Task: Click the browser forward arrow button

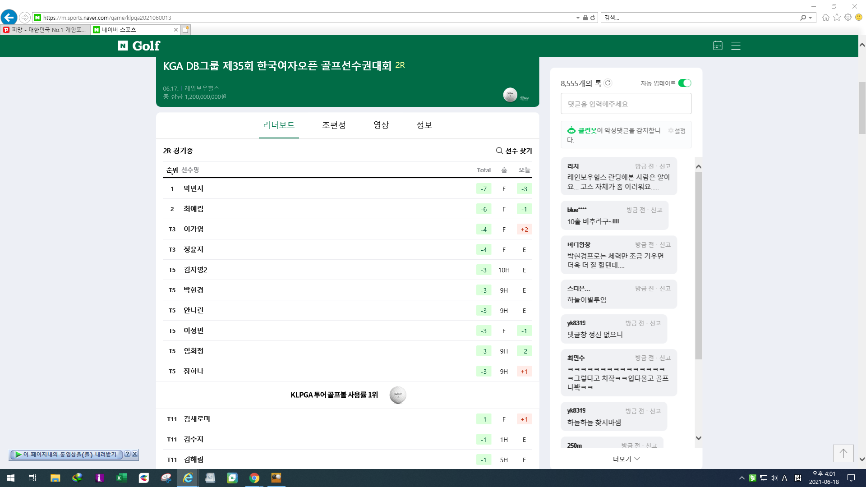Action: pyautogui.click(x=25, y=18)
